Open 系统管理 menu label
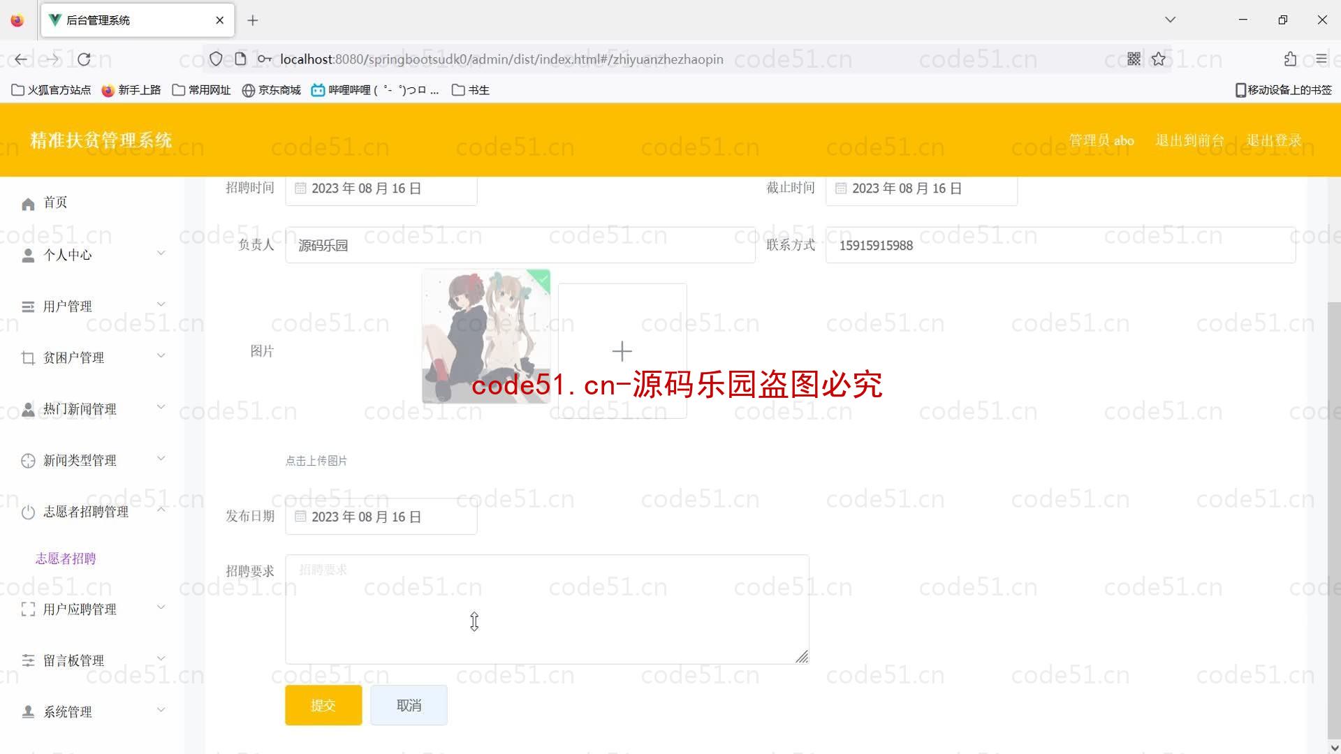The height and width of the screenshot is (754, 1341). tap(68, 712)
